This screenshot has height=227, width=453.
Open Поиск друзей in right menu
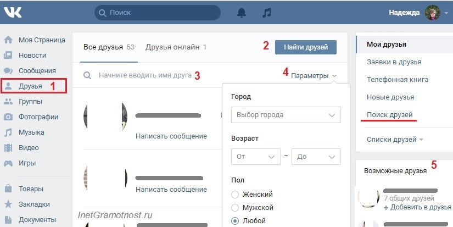point(390,115)
